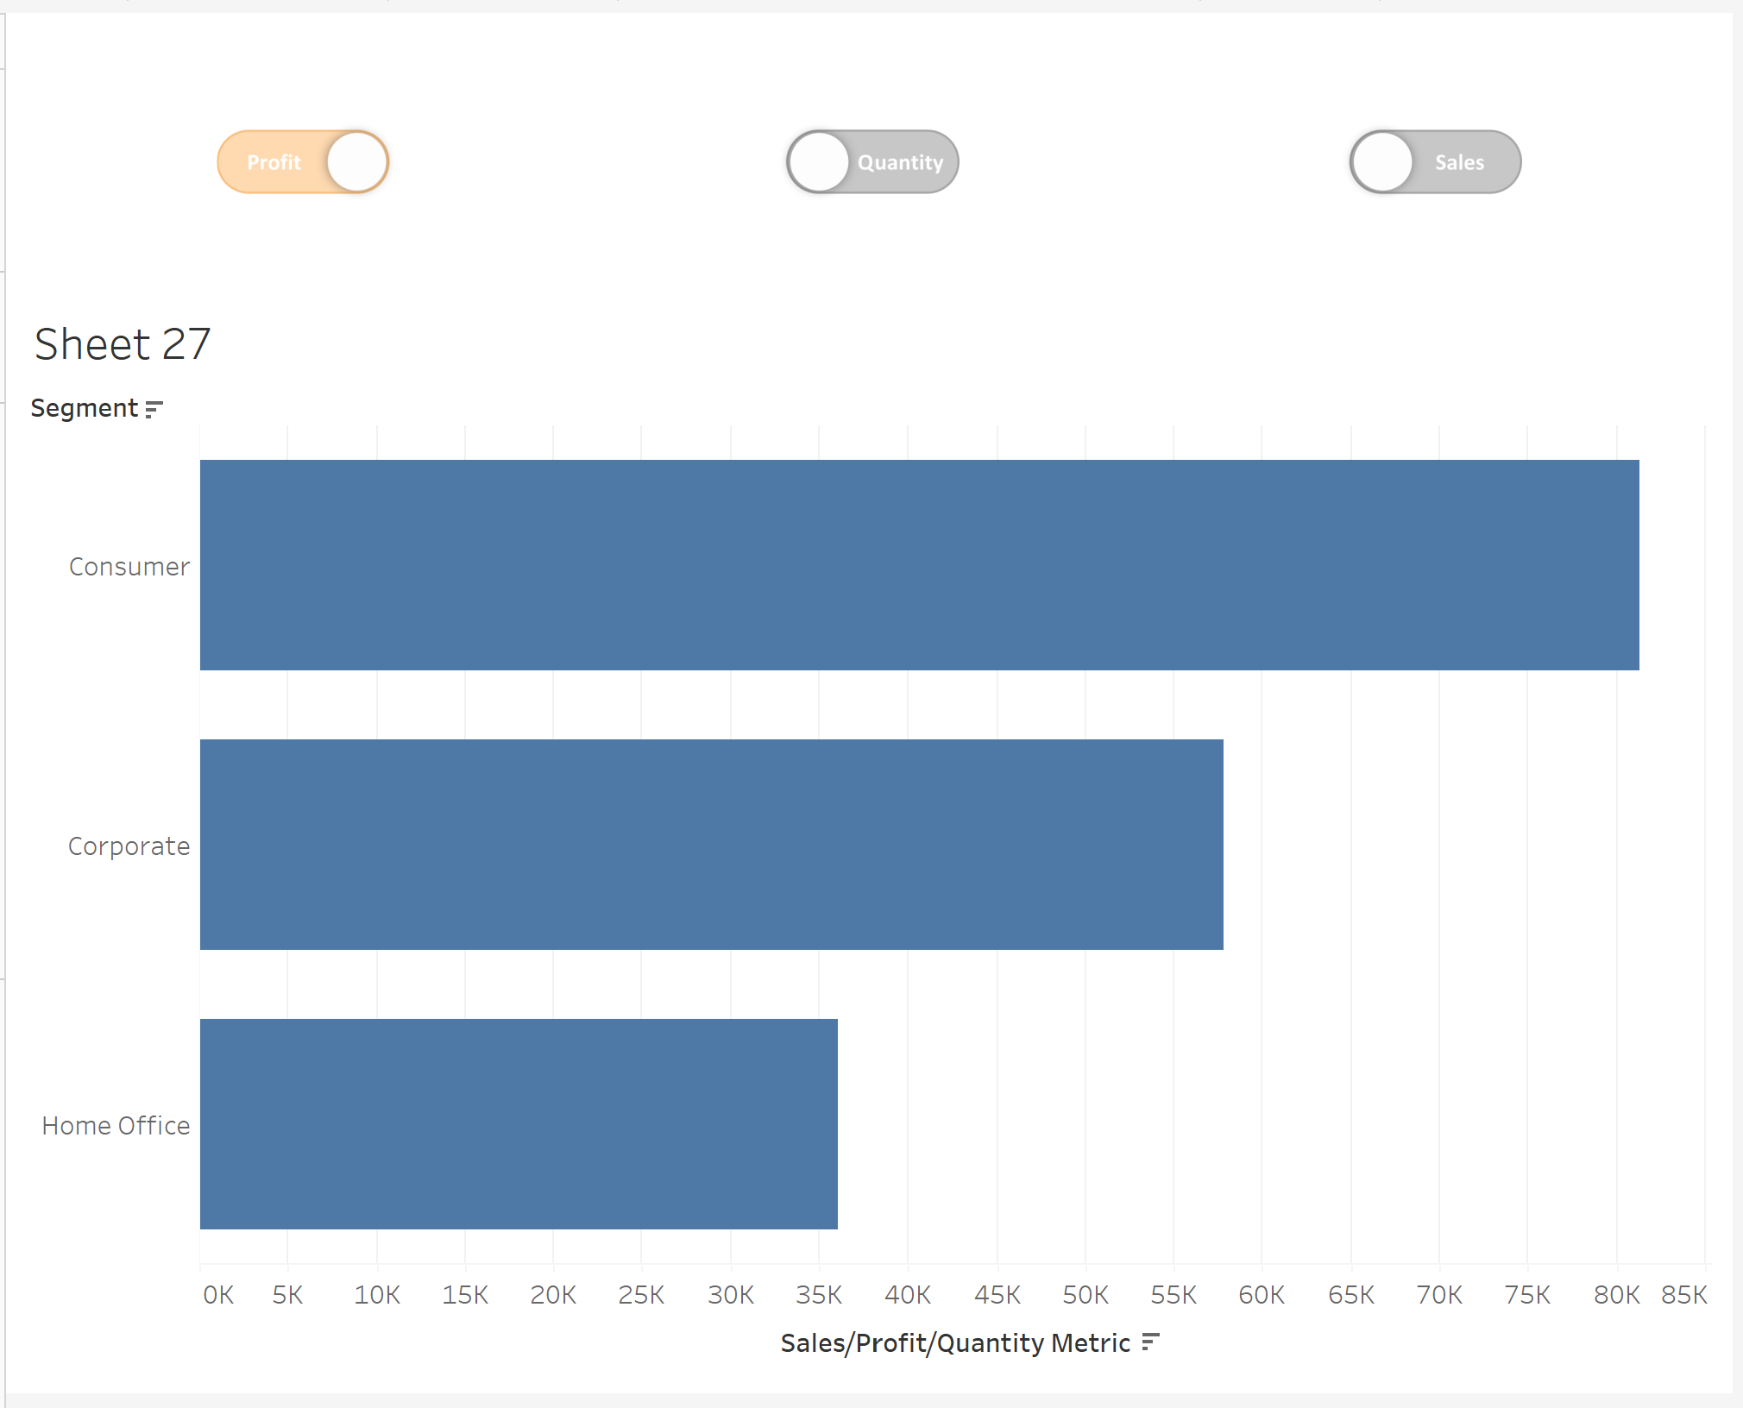The height and width of the screenshot is (1408, 1743).
Task: Turn off the Profit toggle switch
Action: (303, 162)
